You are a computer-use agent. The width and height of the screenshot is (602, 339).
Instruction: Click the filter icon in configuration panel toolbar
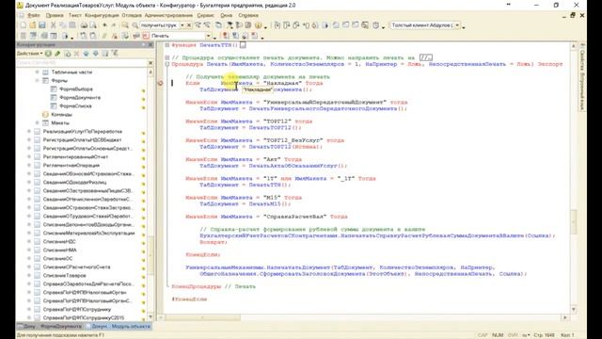point(115,54)
